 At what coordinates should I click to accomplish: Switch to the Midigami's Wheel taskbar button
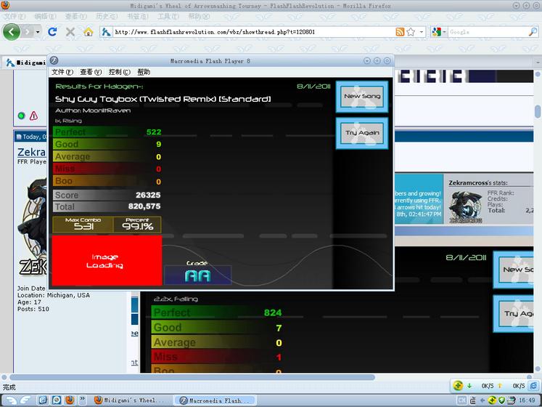[x=128, y=400]
